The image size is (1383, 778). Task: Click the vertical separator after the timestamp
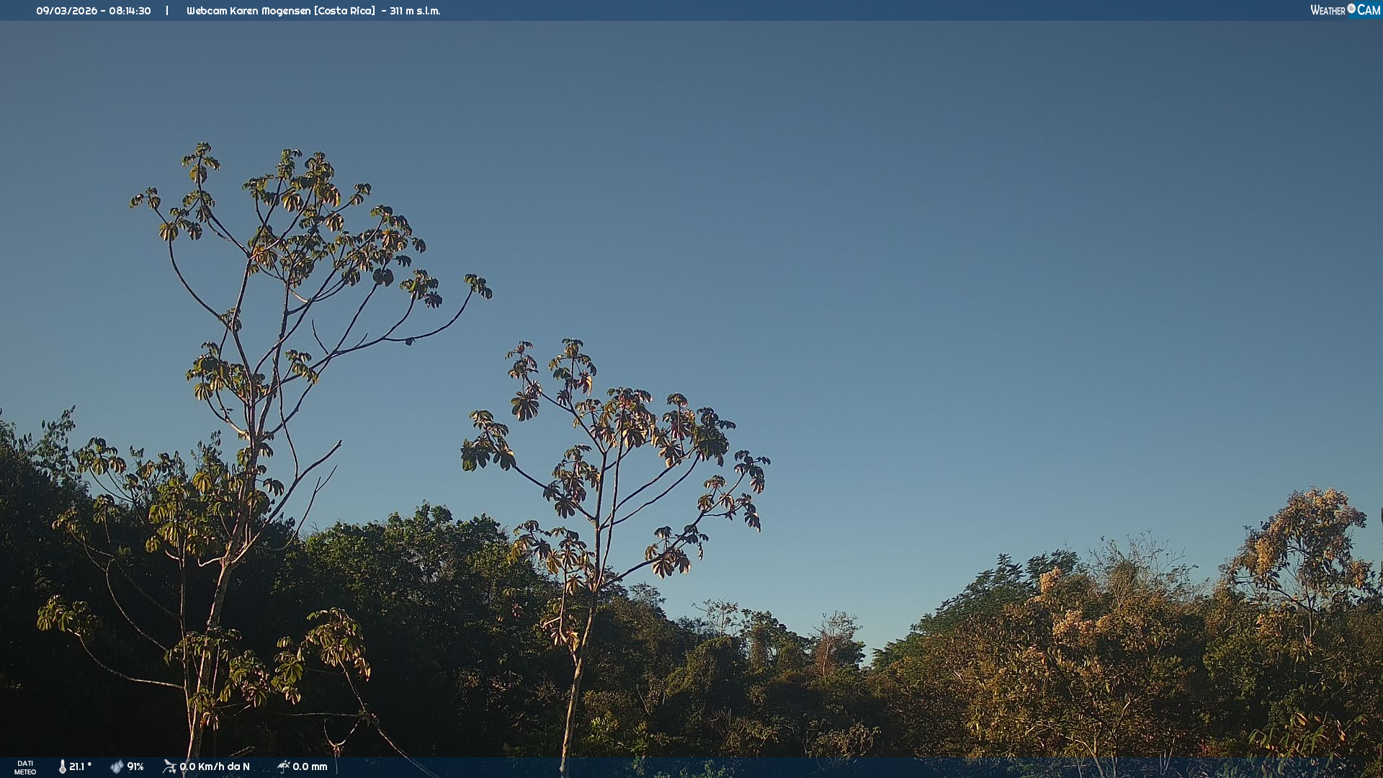click(167, 11)
